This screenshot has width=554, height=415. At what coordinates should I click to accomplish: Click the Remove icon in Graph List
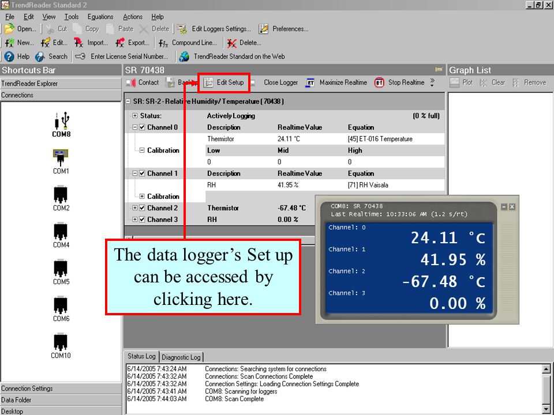(516, 82)
